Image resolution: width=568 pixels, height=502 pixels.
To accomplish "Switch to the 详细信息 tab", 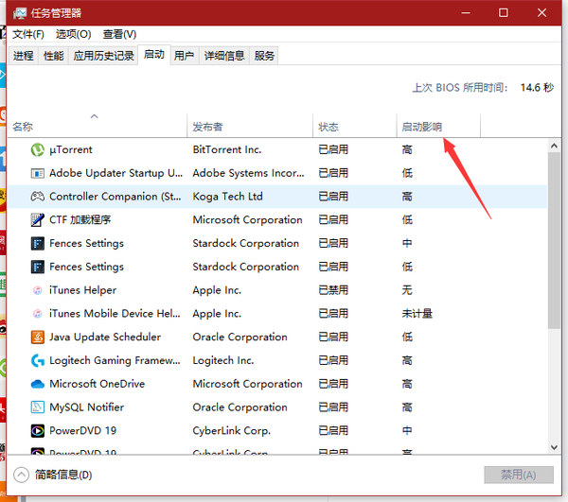I will click(x=224, y=56).
